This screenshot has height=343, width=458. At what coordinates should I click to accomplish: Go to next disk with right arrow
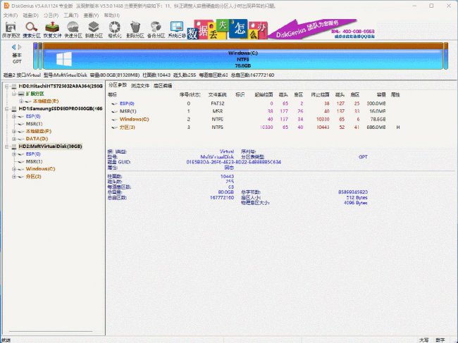point(20,46)
